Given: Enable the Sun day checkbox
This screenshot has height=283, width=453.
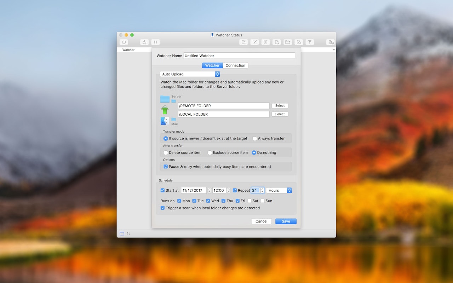Looking at the screenshot, I should (x=263, y=201).
